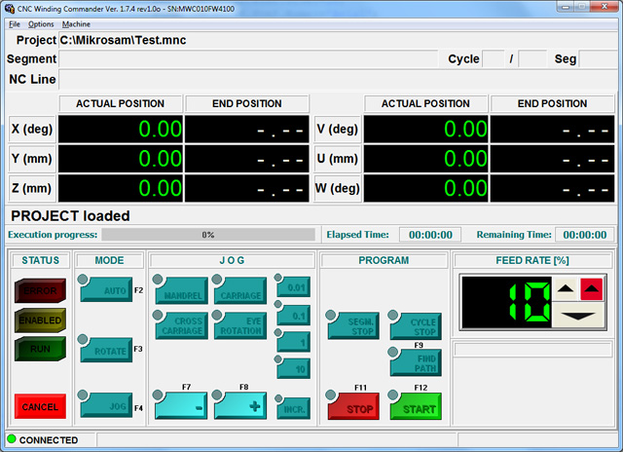623x452 pixels.
Task: Switch to ROTATE mode
Action: point(106,350)
